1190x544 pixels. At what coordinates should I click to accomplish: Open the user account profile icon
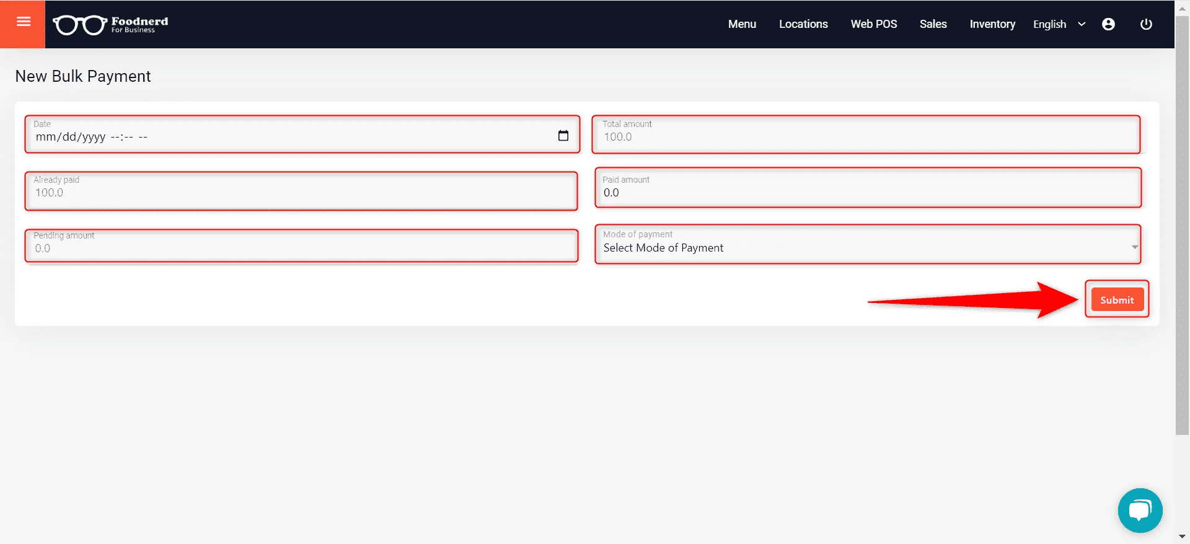tap(1108, 24)
